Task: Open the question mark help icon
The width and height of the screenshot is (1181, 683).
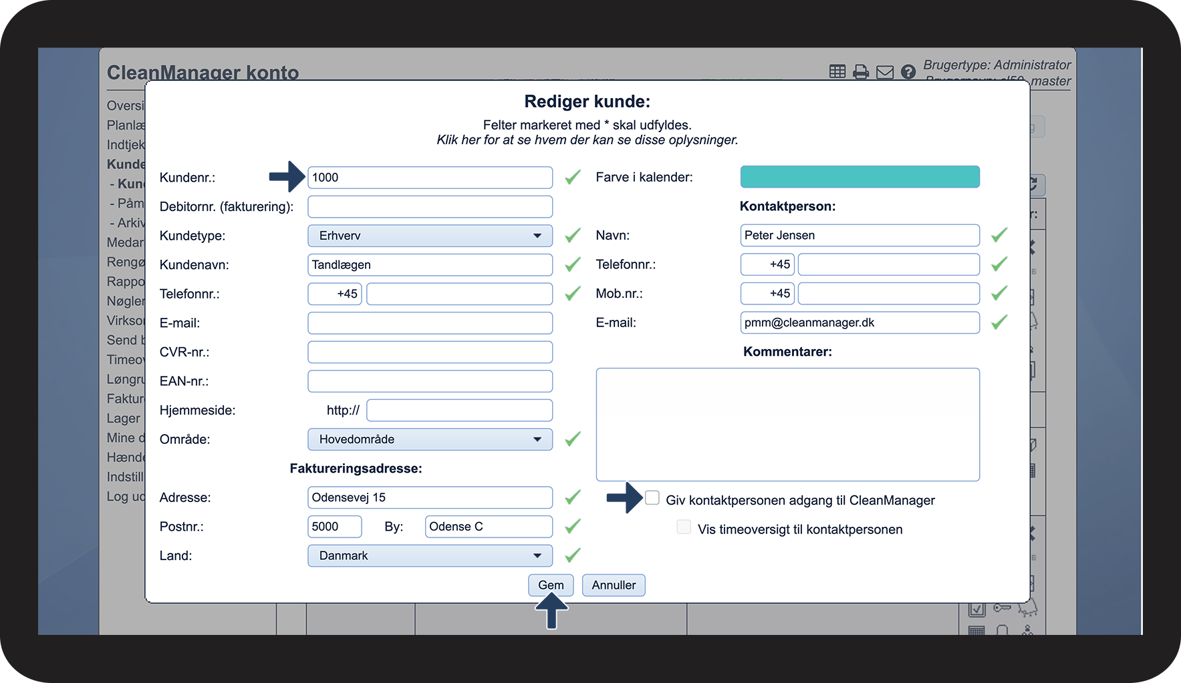Action: coord(908,71)
